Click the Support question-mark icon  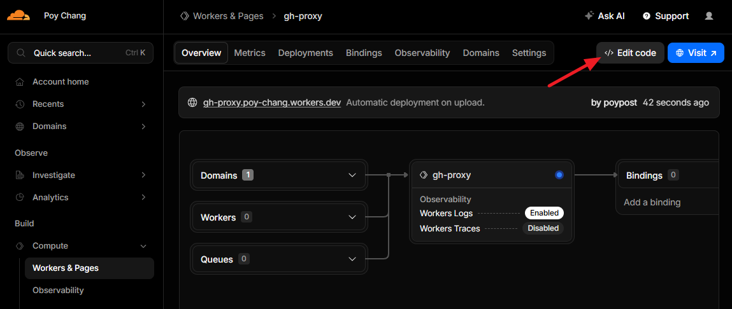(647, 17)
